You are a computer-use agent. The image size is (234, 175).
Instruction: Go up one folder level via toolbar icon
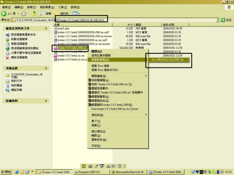(34, 14)
